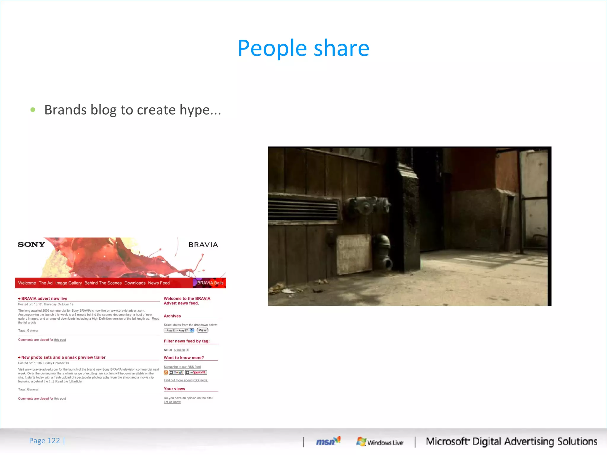Click the Add to Google button
The image size is (607, 455).
tap(177, 373)
